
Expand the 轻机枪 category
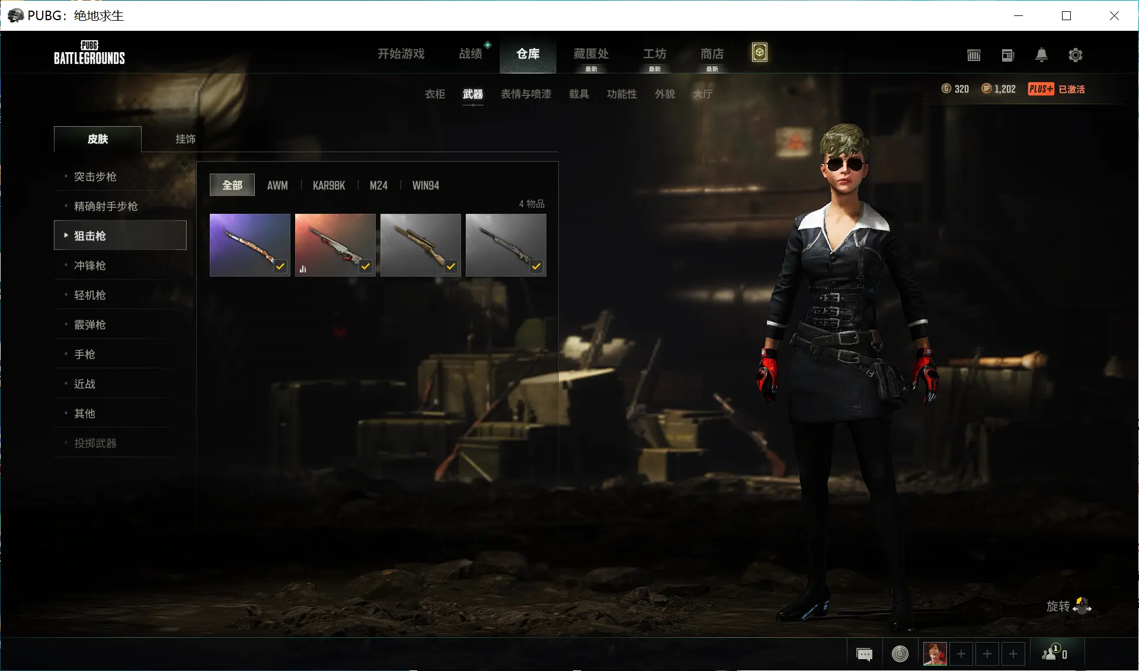[120, 295]
